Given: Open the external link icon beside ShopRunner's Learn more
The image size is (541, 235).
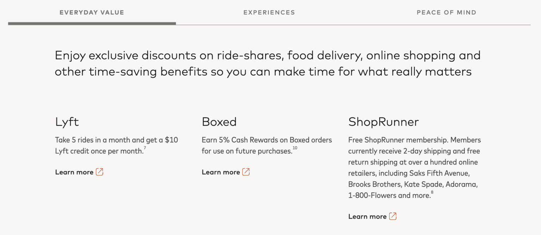Looking at the screenshot, I should tap(393, 216).
